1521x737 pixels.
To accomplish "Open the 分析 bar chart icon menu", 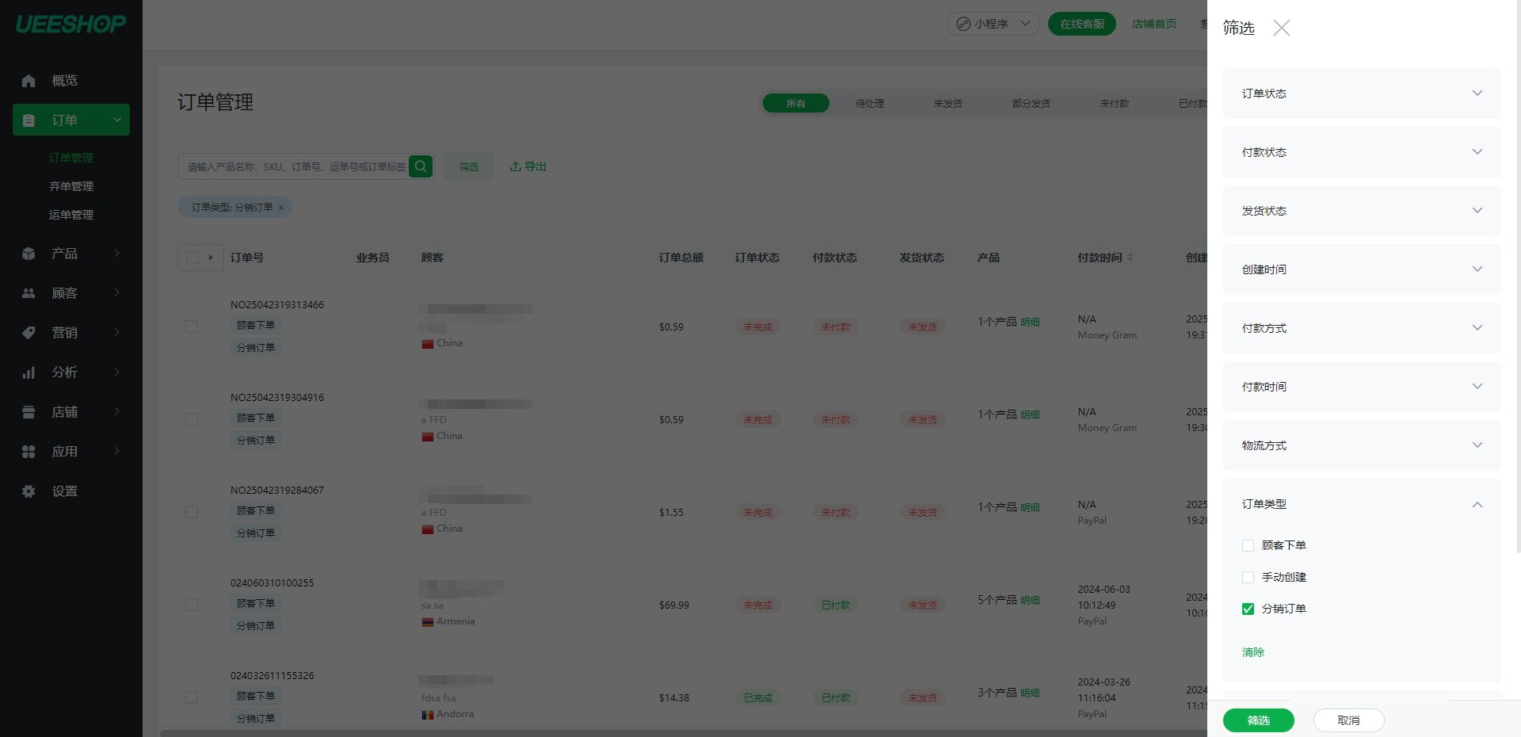I will tap(29, 372).
